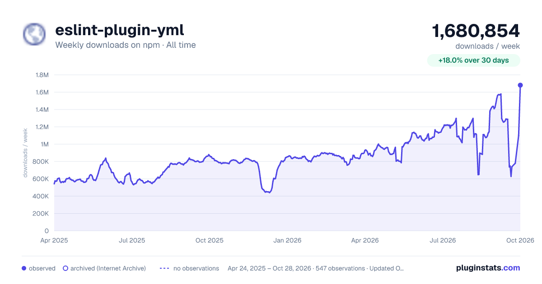
Task: Click the 'Apr 2026' x-axis label
Action: point(365,240)
